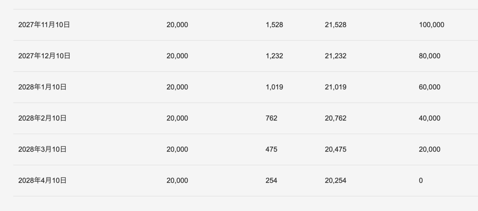Select total payment 21,232
The height and width of the screenshot is (211, 478).
(x=335, y=56)
